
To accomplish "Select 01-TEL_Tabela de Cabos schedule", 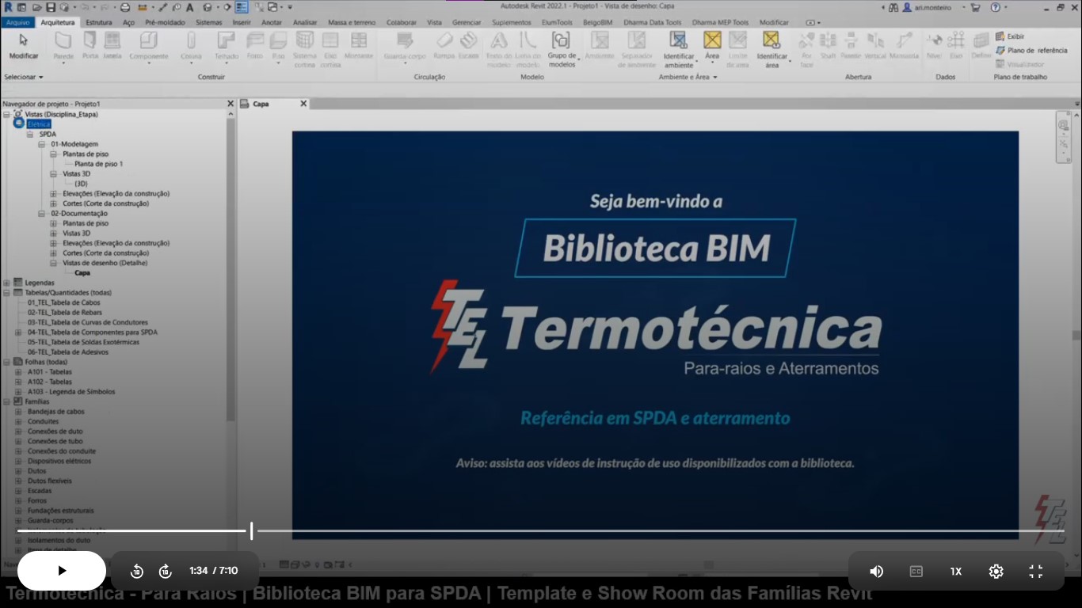I will (x=63, y=302).
